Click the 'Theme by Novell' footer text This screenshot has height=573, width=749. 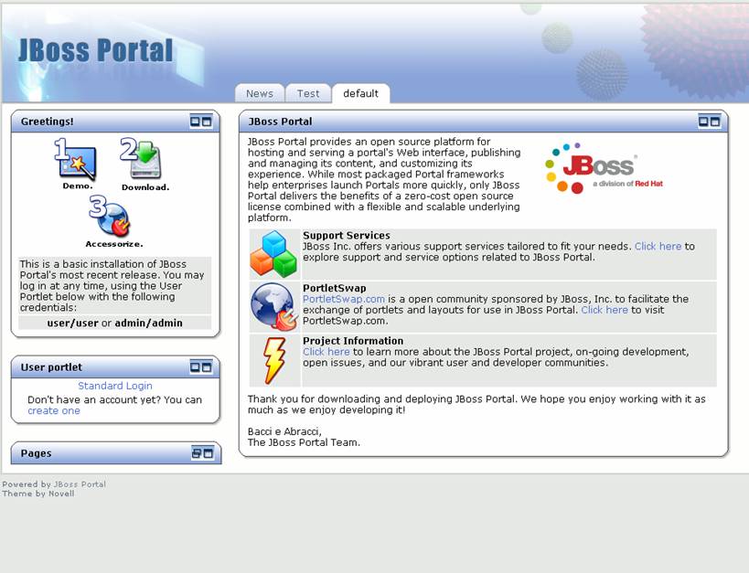coord(38,493)
